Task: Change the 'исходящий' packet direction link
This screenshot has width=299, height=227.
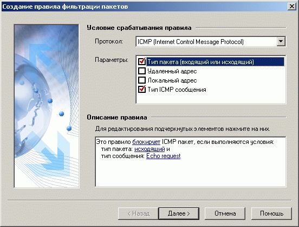Action: [x=149, y=149]
